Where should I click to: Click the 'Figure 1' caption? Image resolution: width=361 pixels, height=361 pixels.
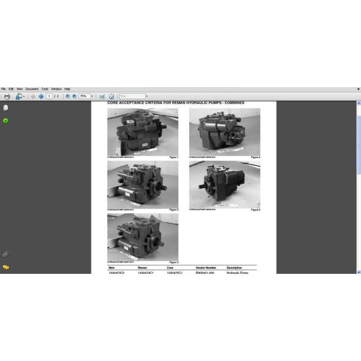[174, 157]
